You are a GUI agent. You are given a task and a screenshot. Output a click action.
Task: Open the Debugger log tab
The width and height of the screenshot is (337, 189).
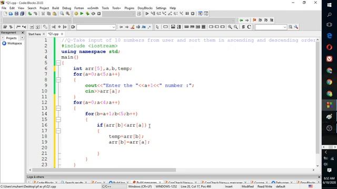click(282, 182)
